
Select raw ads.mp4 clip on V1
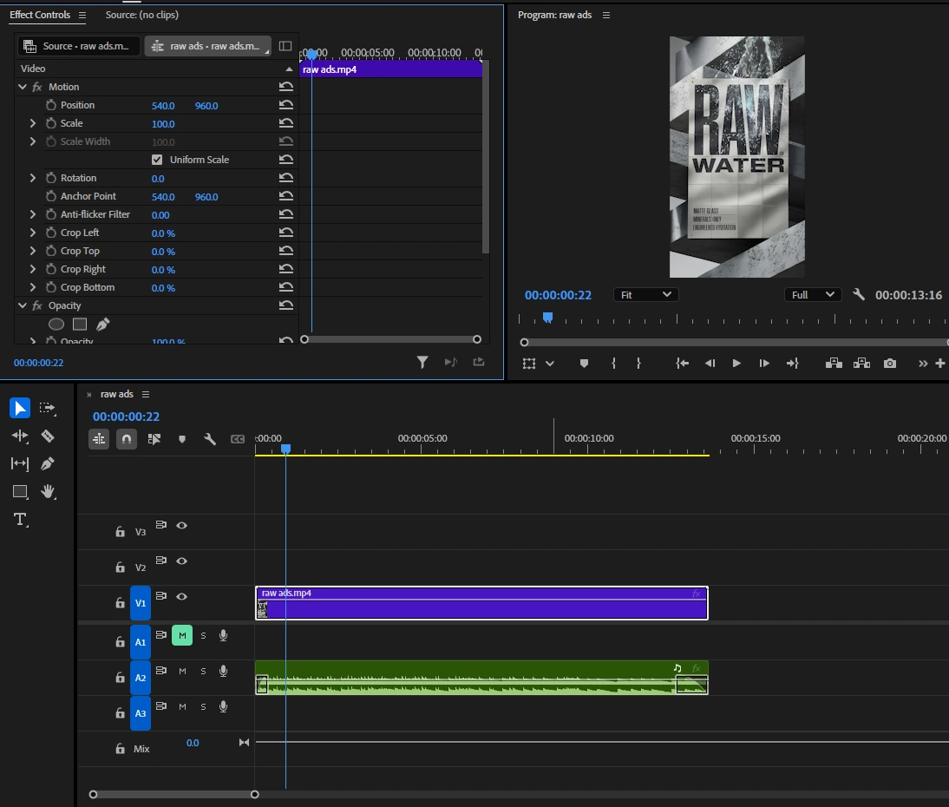pyautogui.click(x=481, y=603)
